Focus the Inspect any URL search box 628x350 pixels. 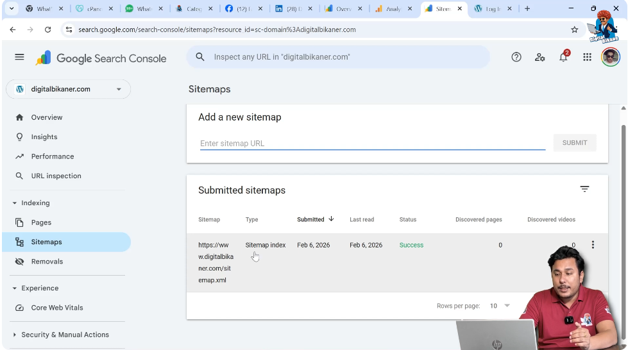tap(338, 57)
